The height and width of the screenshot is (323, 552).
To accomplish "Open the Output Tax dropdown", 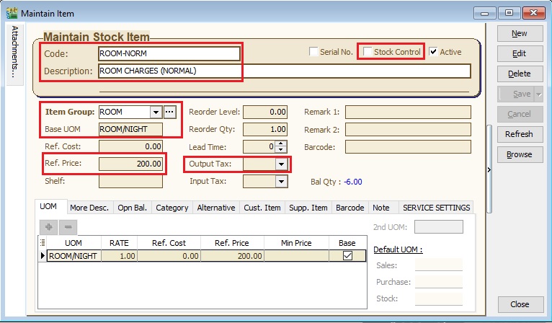I will [281, 164].
